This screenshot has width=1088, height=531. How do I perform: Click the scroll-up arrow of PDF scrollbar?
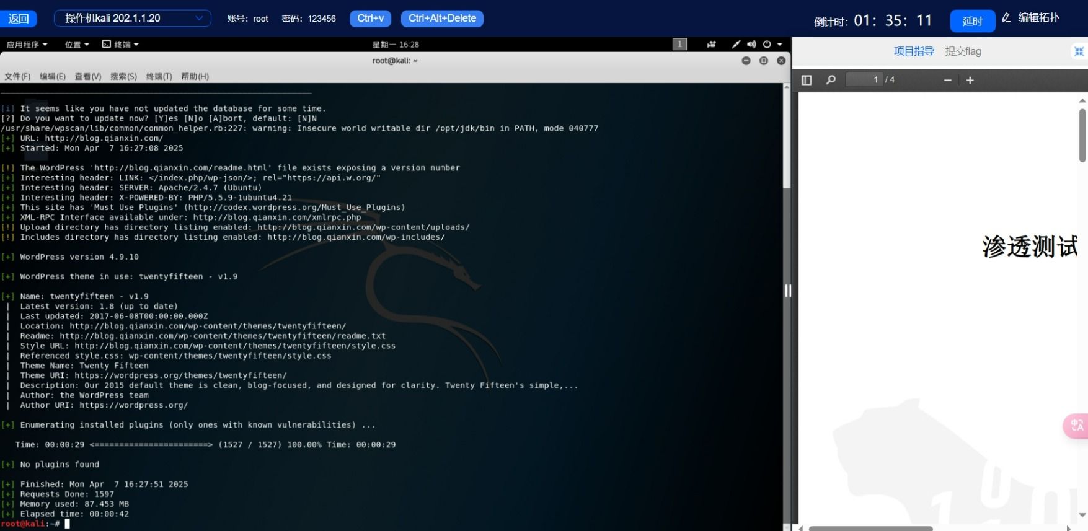pos(1082,100)
